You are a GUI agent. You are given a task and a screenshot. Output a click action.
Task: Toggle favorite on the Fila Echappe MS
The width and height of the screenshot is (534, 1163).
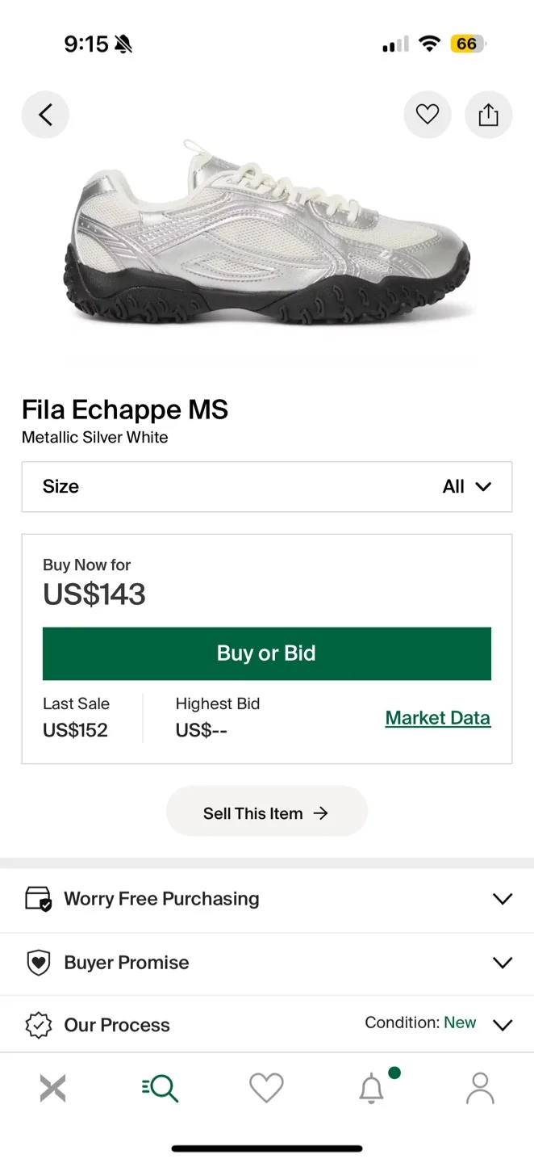(428, 114)
